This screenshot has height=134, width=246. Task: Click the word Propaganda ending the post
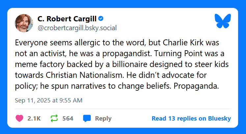(196, 86)
